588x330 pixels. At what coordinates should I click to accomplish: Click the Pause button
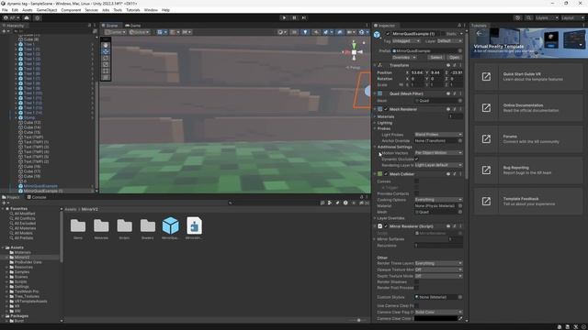294,17
